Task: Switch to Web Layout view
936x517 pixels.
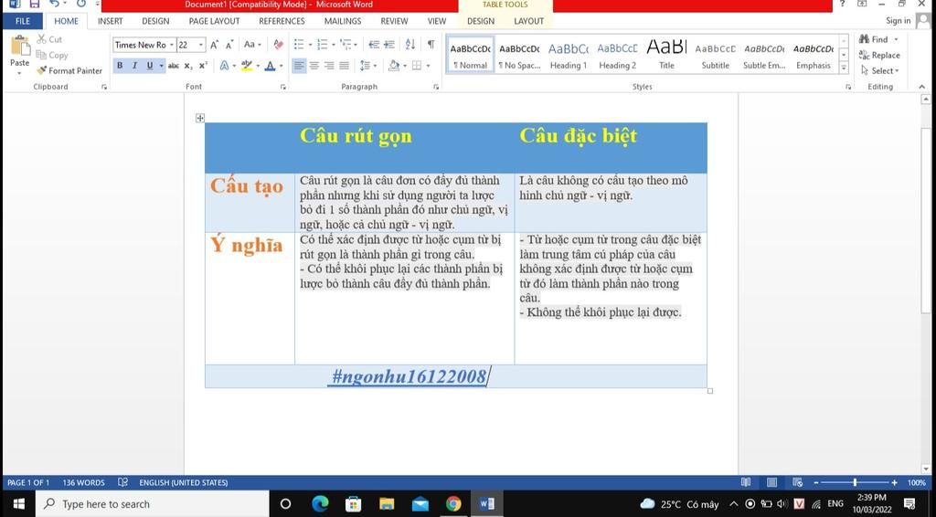Action: tap(797, 482)
